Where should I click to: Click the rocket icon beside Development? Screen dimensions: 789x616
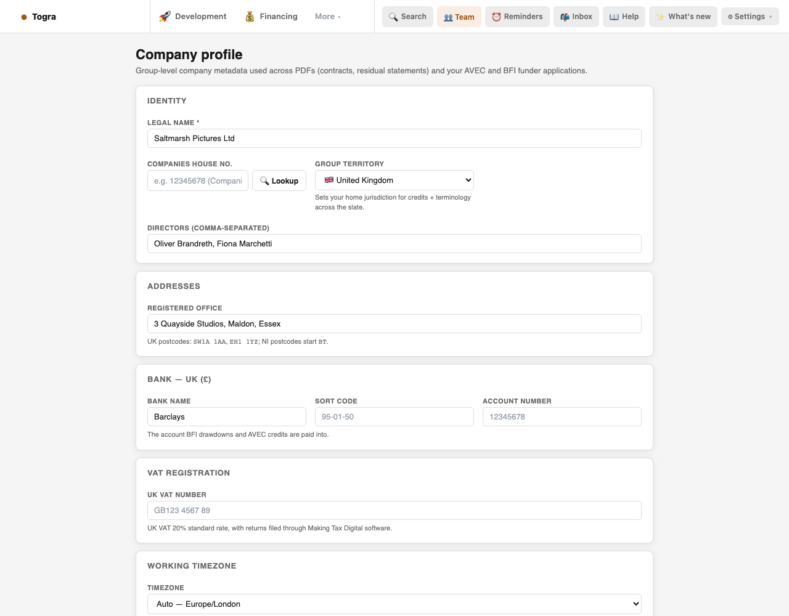click(x=165, y=17)
